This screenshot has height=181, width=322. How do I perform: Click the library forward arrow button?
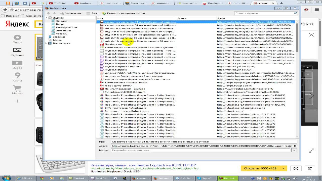[x=54, y=13]
